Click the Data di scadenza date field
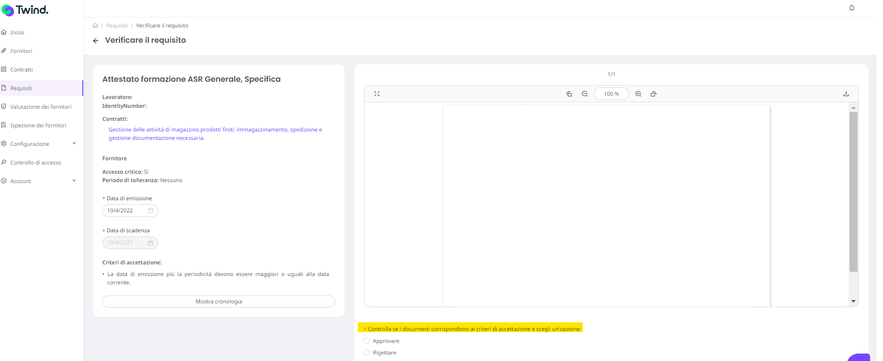Screen dimensions: 883x361 pyautogui.click(x=130, y=243)
